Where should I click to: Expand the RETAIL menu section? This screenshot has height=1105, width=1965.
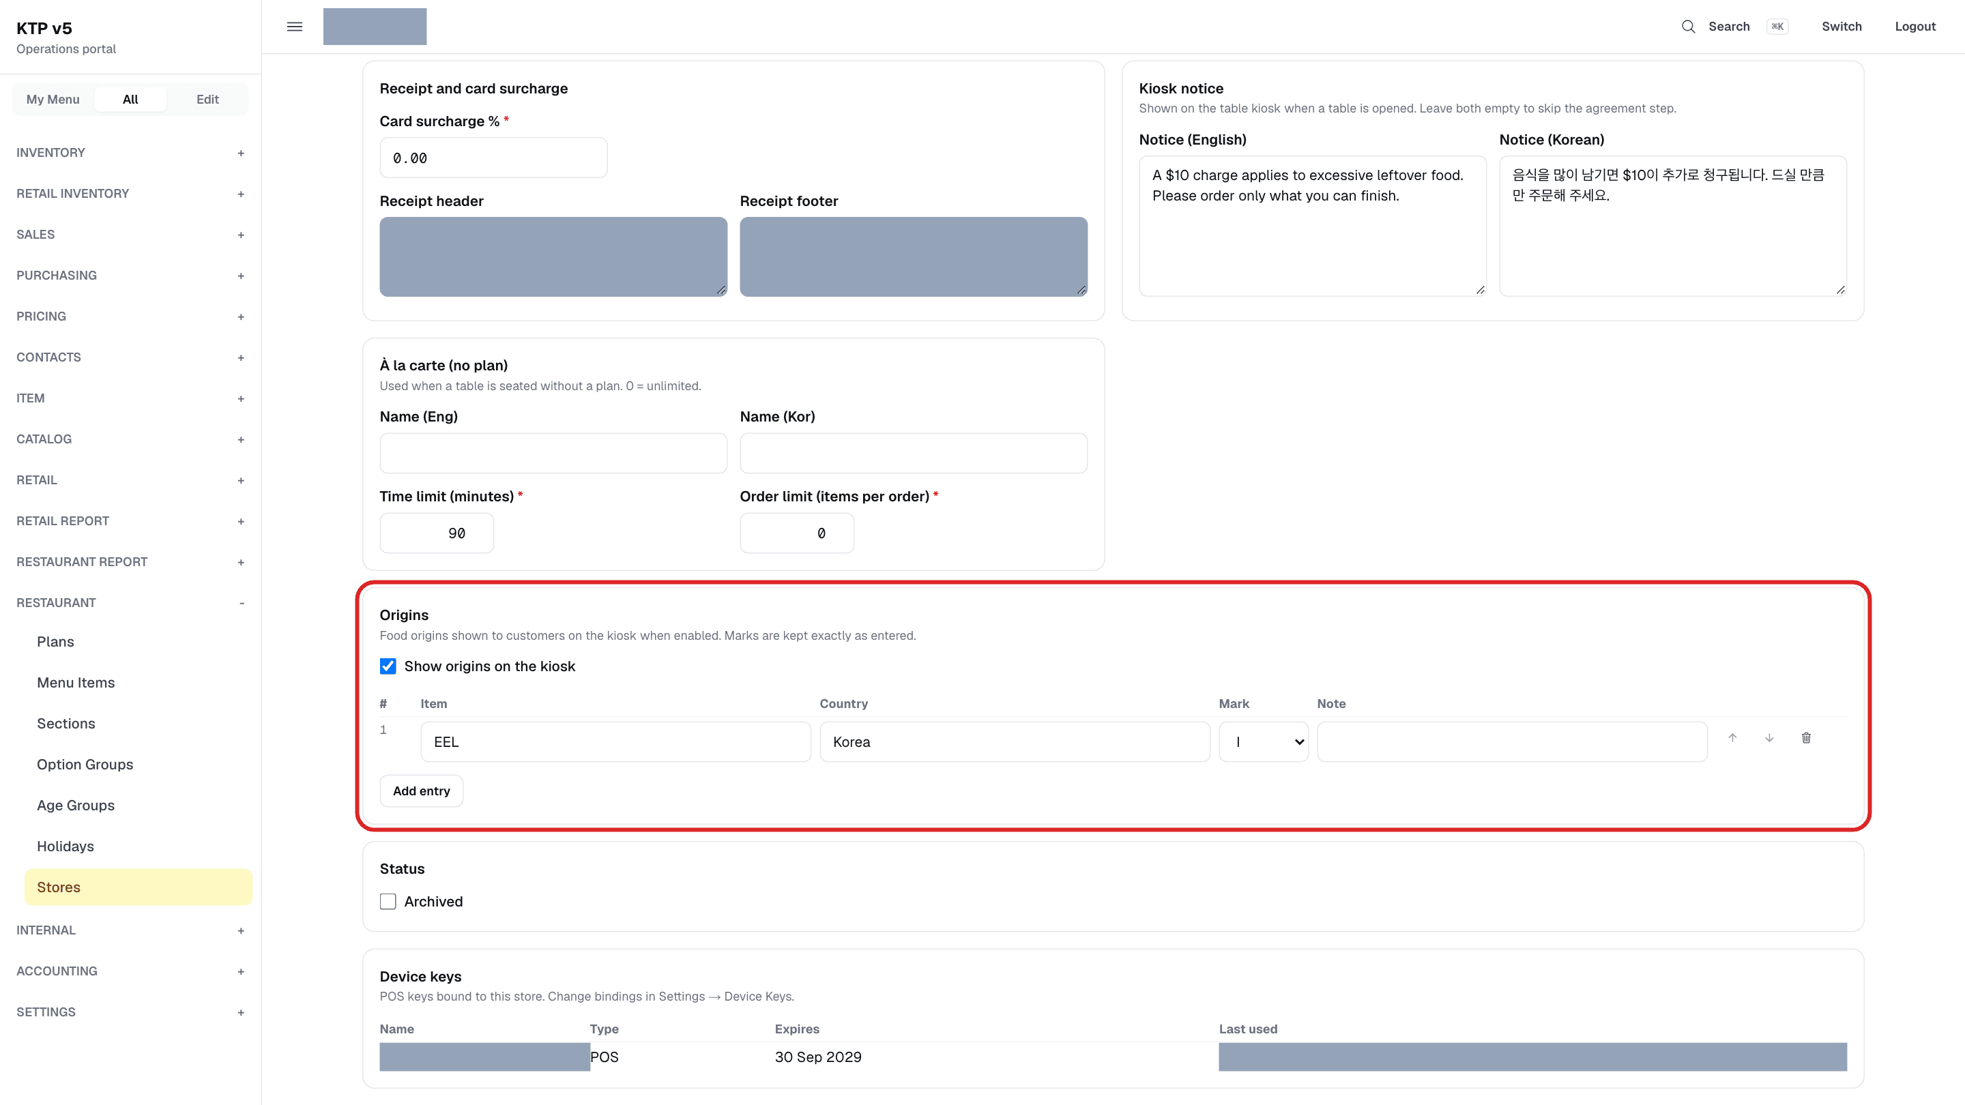tap(130, 480)
